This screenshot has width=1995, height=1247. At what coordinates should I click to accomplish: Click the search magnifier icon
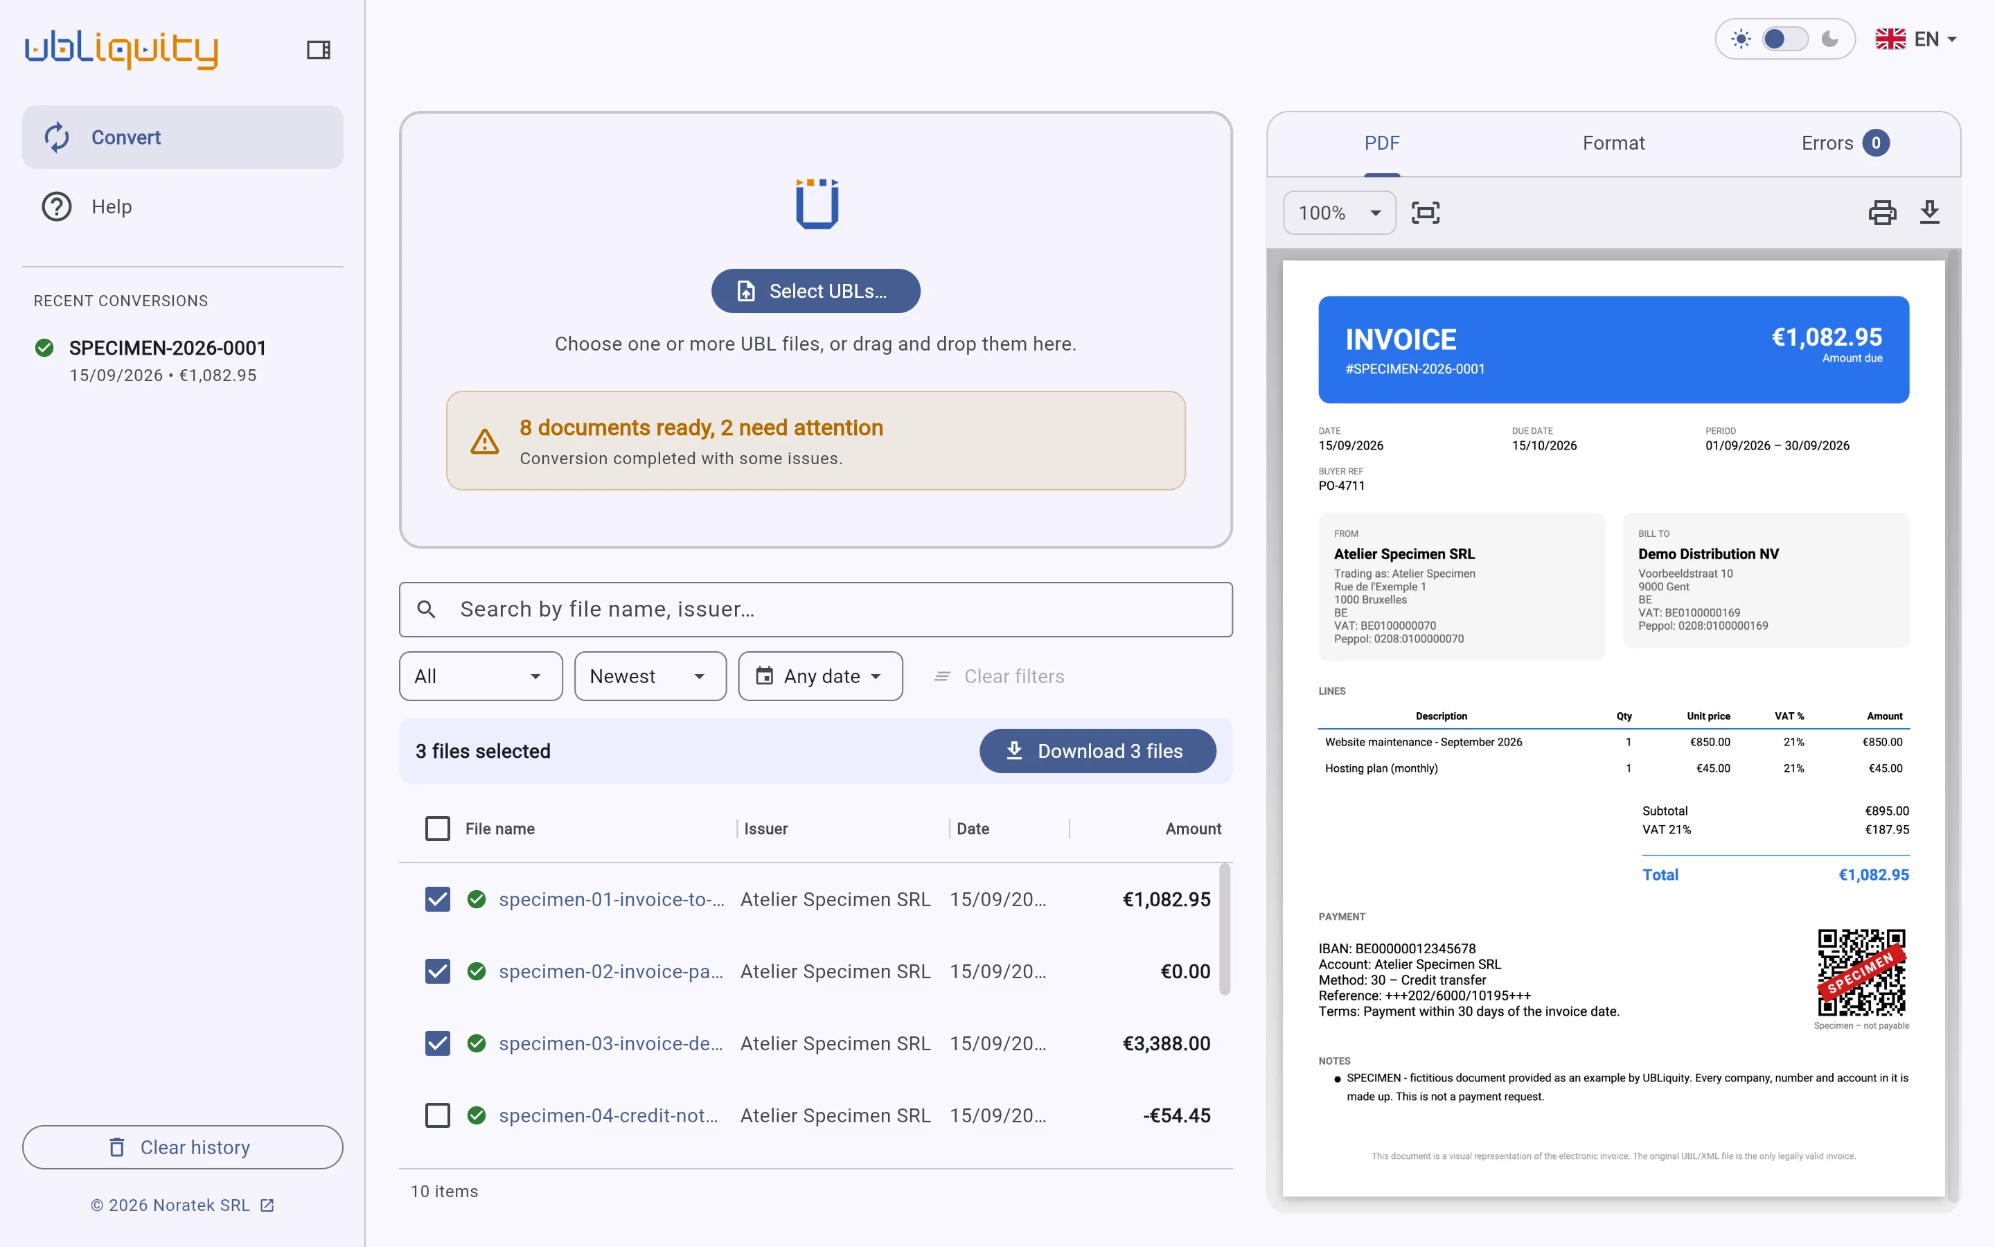click(426, 609)
